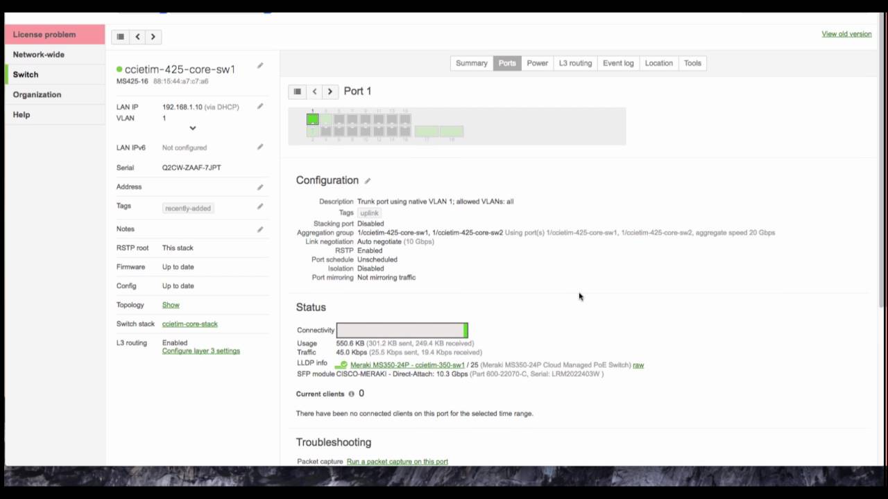
Task: Edit the Notes pencil icon
Action: click(x=260, y=229)
